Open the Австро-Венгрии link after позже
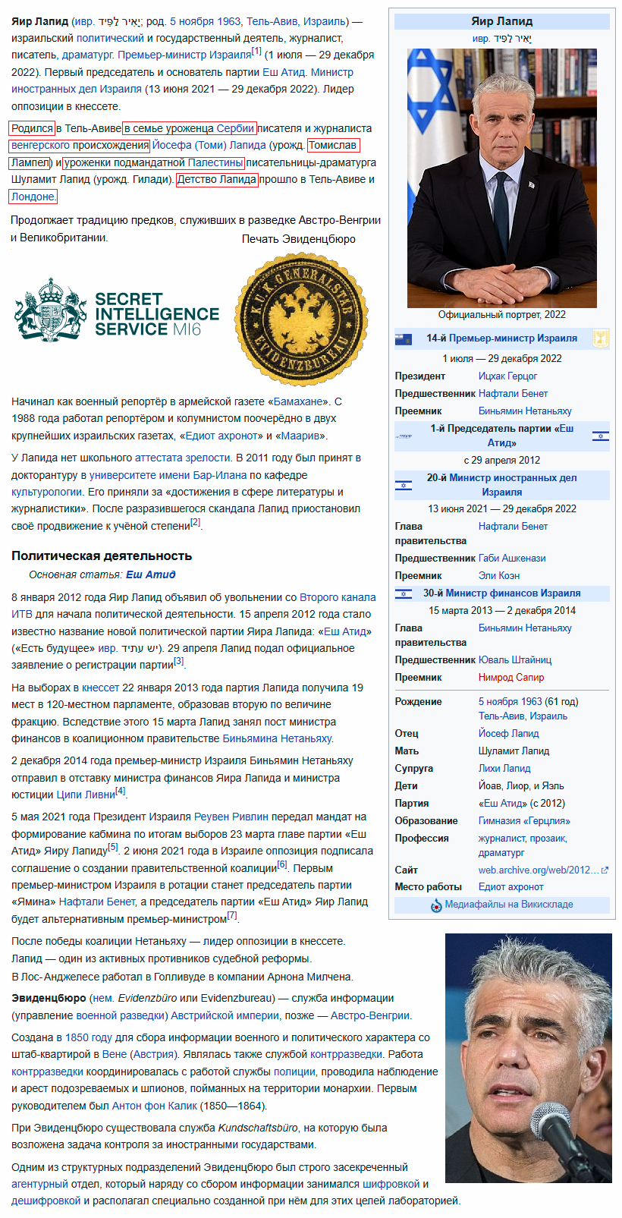This screenshot has height=1218, width=622. (370, 1015)
